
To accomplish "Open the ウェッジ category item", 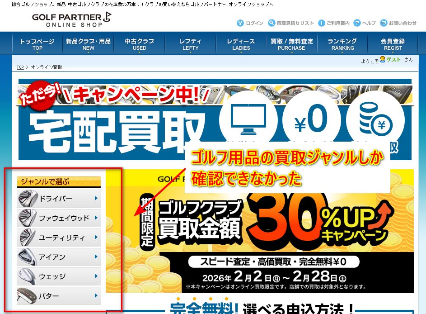I will (x=59, y=276).
